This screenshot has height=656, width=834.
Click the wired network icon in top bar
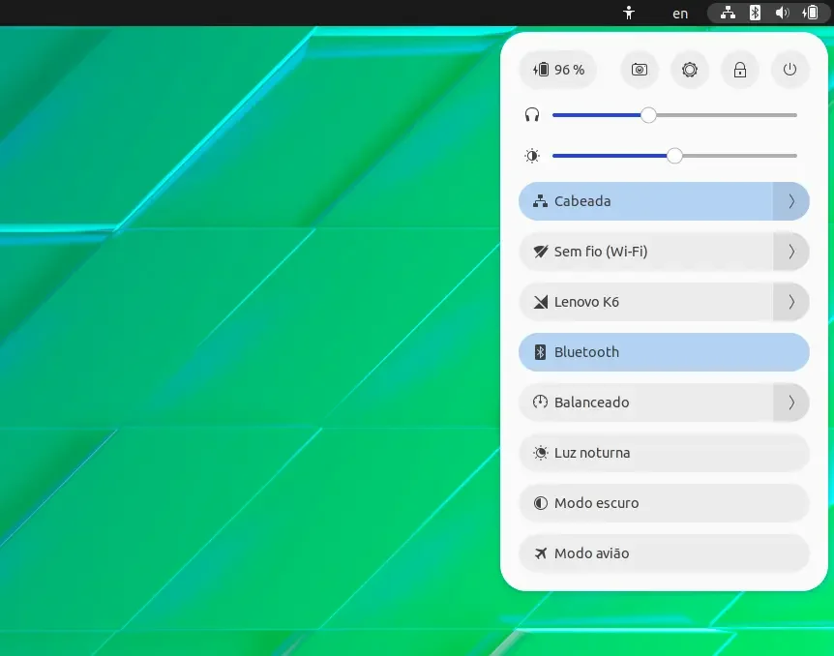728,13
